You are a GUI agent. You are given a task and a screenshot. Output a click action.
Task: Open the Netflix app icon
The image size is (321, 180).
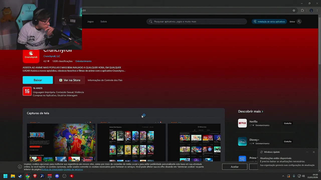(242, 123)
